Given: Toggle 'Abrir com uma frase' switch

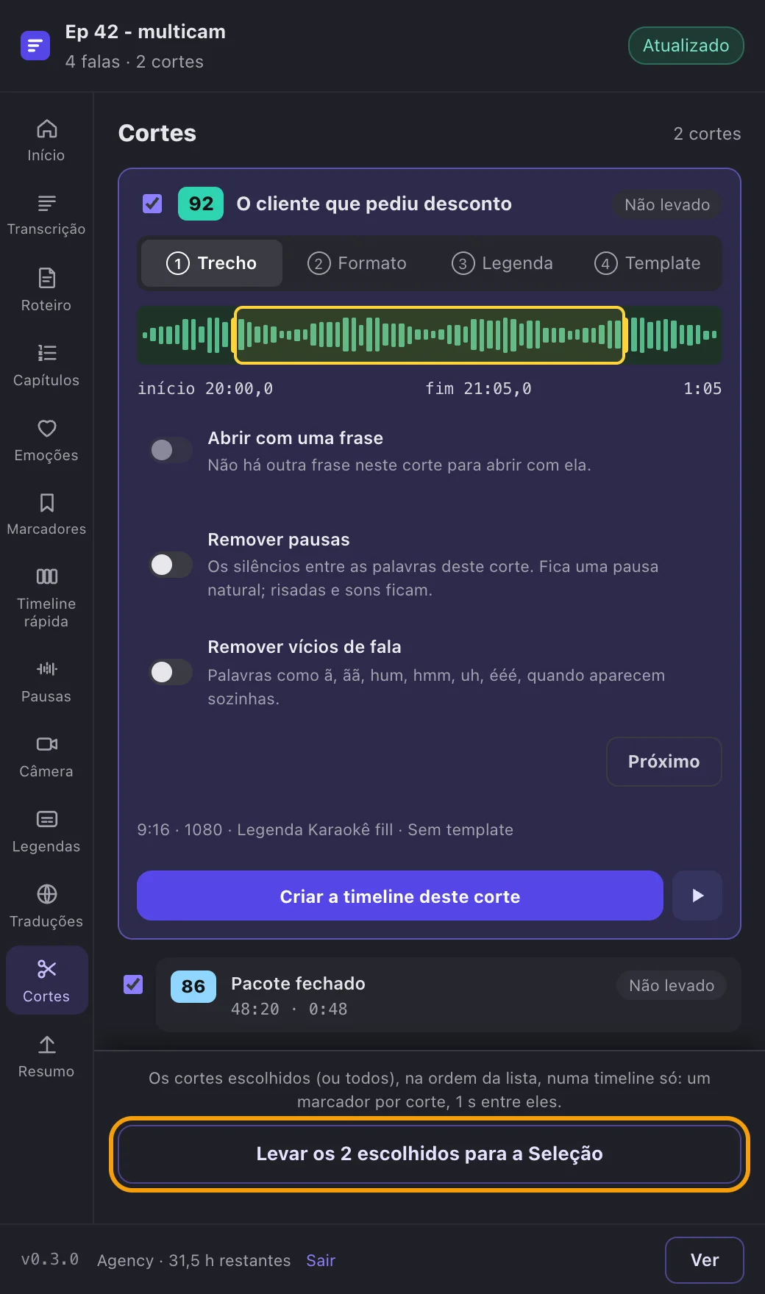Looking at the screenshot, I should [171, 450].
